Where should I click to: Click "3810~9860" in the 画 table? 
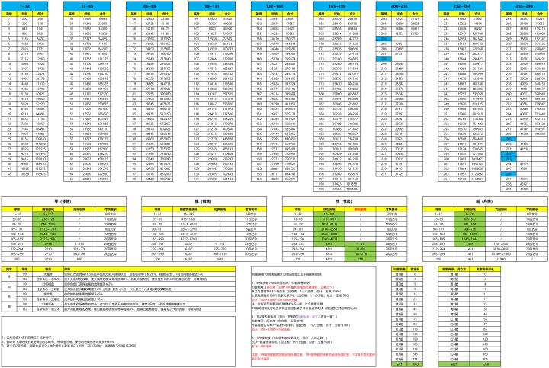[x=501, y=249]
